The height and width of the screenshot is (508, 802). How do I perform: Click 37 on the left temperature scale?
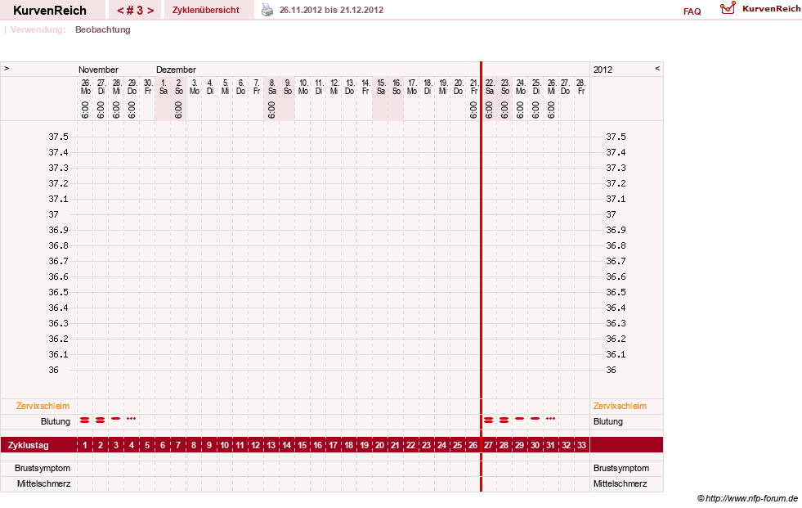(x=54, y=214)
